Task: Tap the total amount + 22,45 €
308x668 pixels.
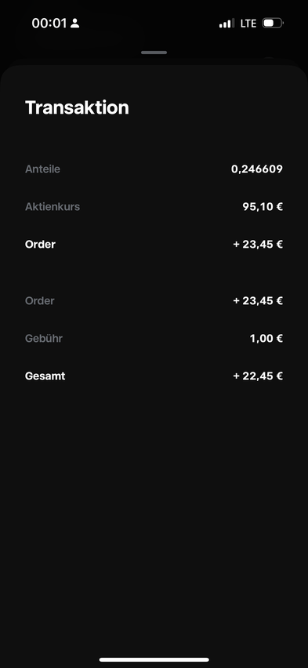Action: click(x=258, y=376)
